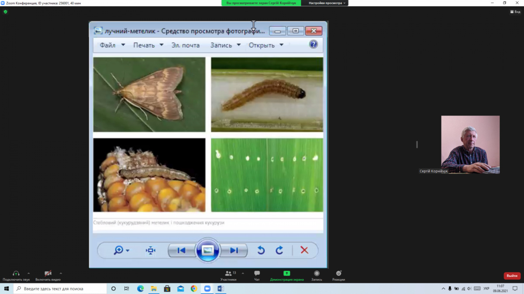The image size is (524, 294).
Task: Open Cortana from the taskbar
Action: pyautogui.click(x=114, y=288)
